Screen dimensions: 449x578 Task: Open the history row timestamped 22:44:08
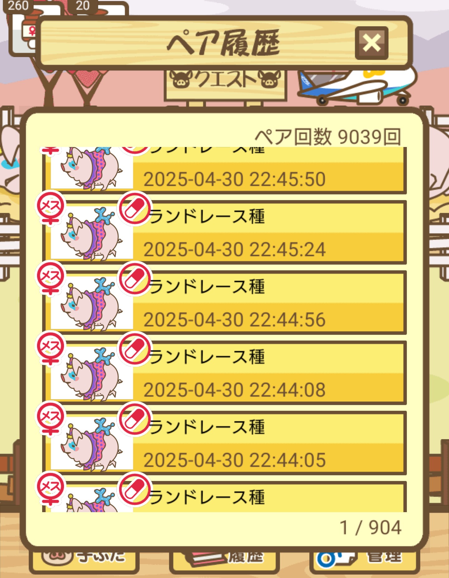(224, 373)
